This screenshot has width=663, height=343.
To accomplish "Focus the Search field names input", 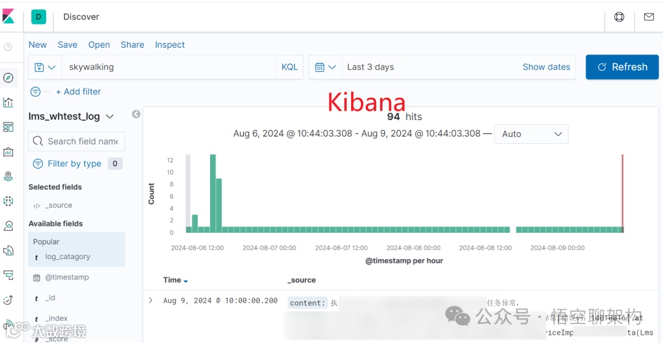I will (x=77, y=141).
